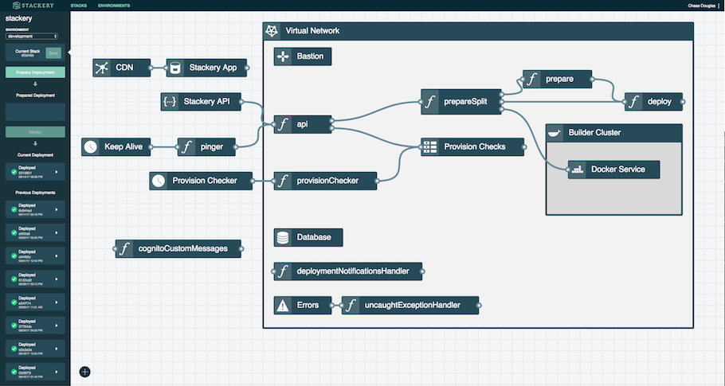The image size is (725, 386).
Task: Click the pinger function icon
Action: click(186, 146)
